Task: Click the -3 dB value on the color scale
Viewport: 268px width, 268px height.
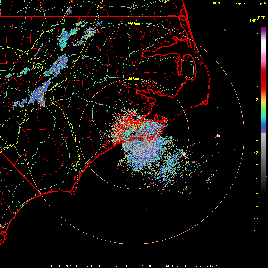Action: (x=256, y=166)
